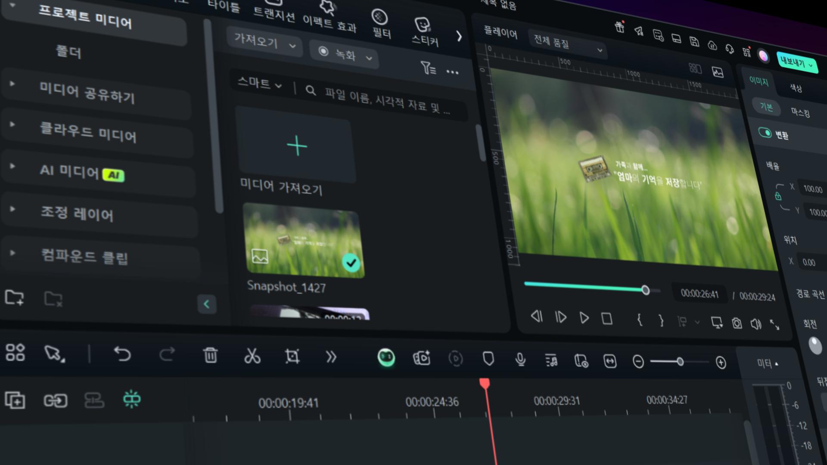Click the add new folder icon
The height and width of the screenshot is (465, 827).
coord(14,298)
